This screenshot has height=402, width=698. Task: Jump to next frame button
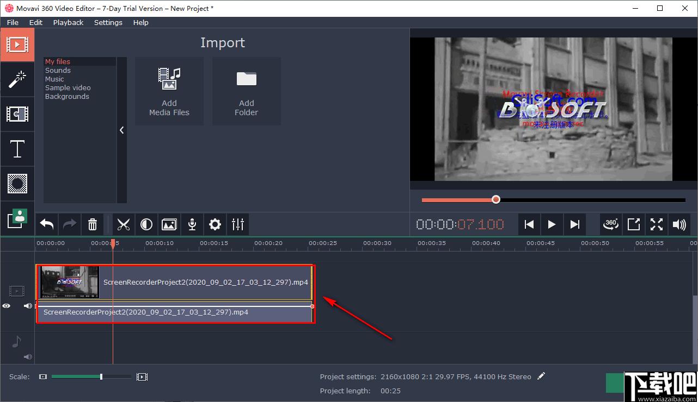pyautogui.click(x=574, y=224)
